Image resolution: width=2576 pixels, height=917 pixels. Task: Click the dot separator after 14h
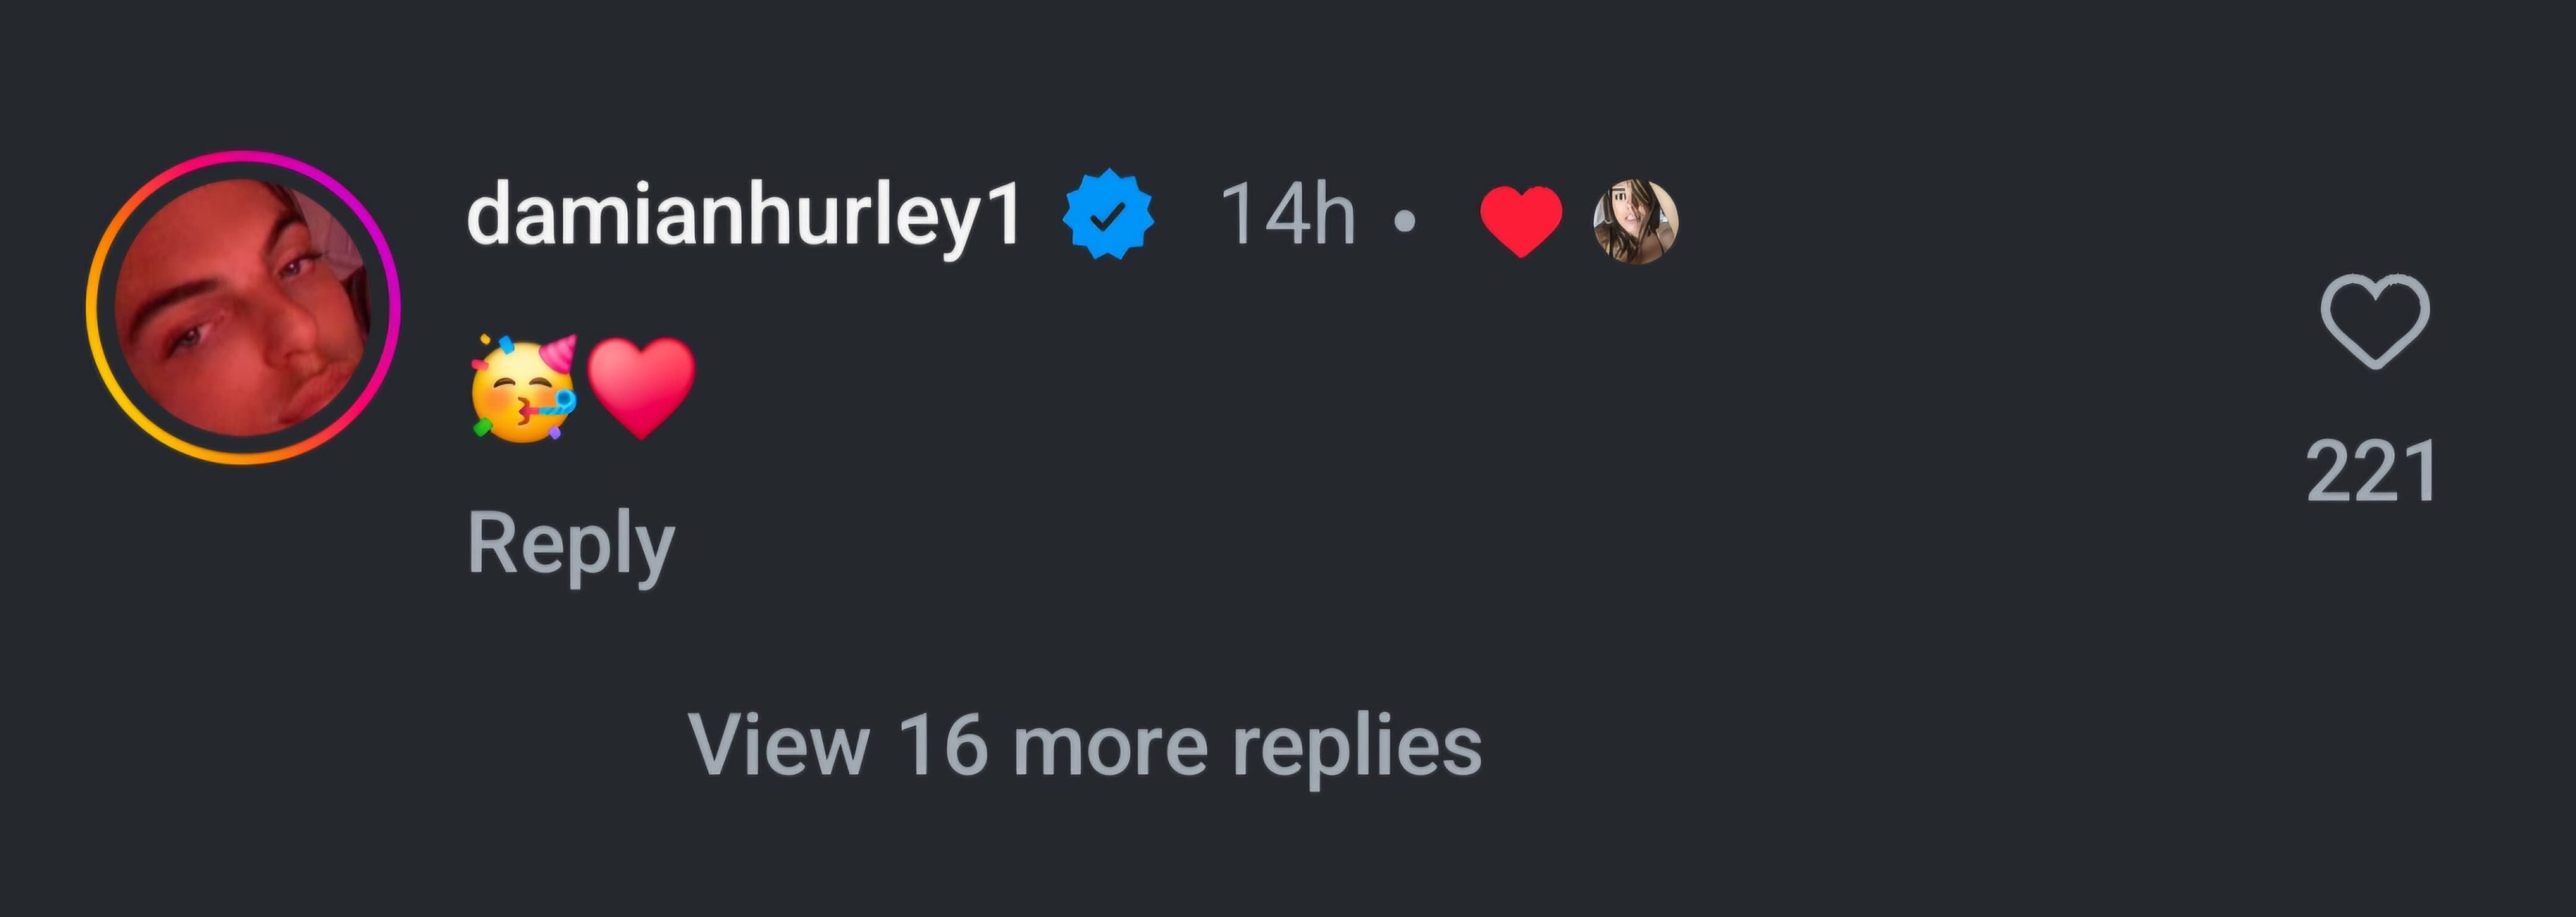tap(1404, 221)
